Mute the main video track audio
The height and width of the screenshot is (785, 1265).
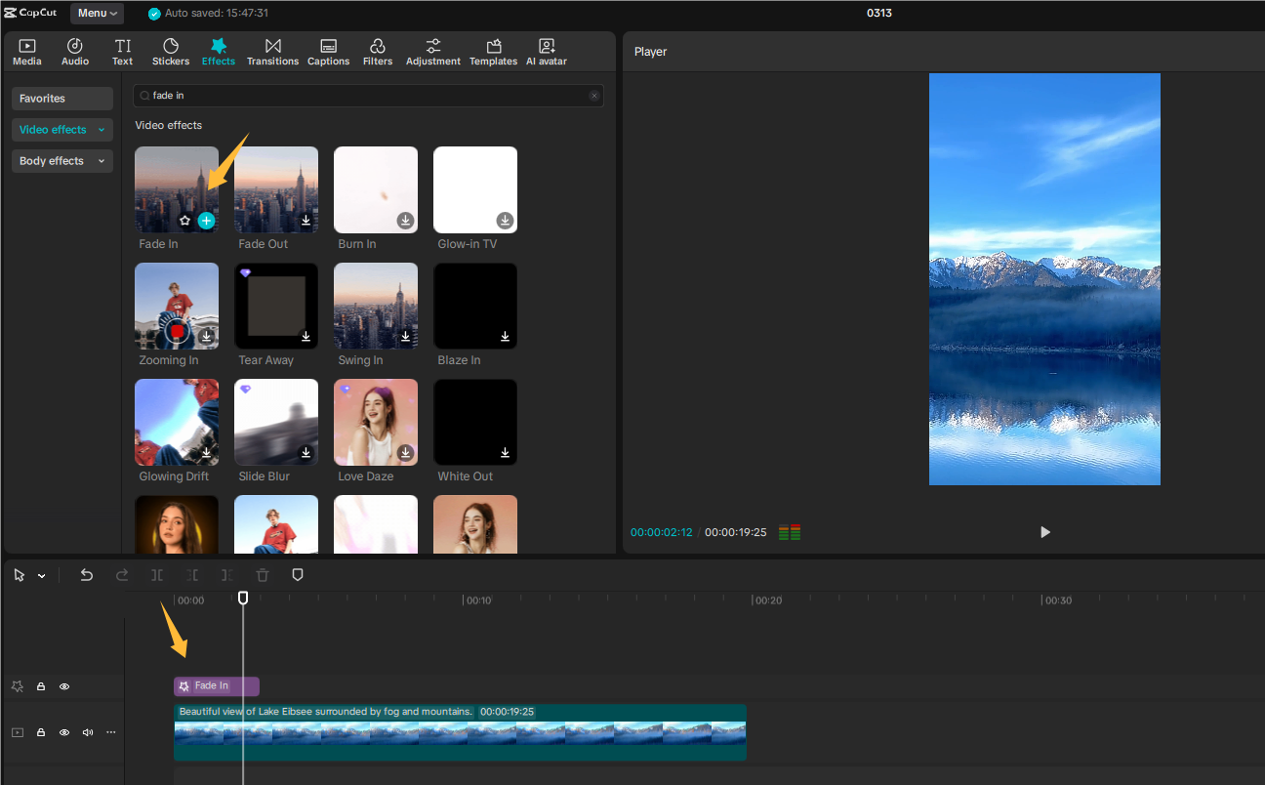(88, 732)
